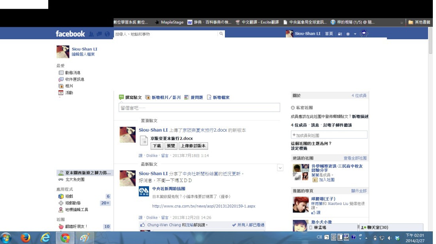Click the 加成員到社團 input field
Image resolution: width=436 pixels, height=244 pixels.
tap(329, 135)
